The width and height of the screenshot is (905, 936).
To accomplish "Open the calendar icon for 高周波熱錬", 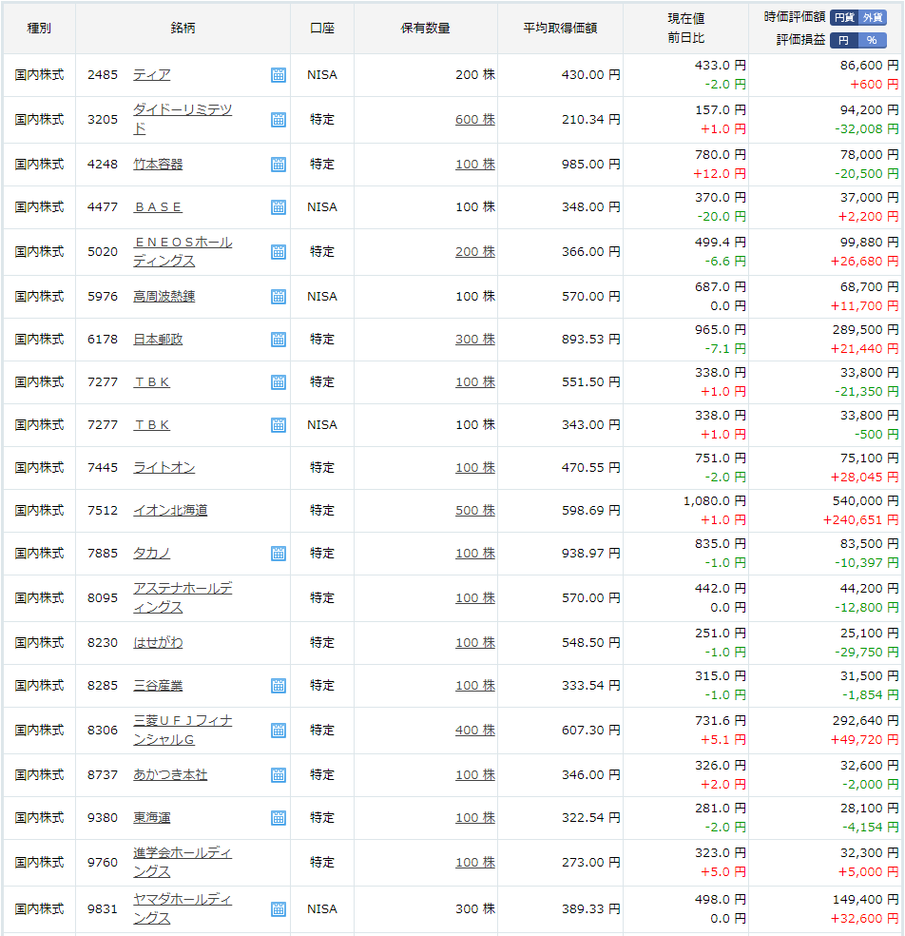I will coord(279,298).
